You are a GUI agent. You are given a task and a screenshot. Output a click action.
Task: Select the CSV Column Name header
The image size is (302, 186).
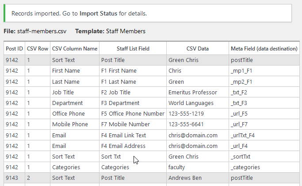[74, 49]
